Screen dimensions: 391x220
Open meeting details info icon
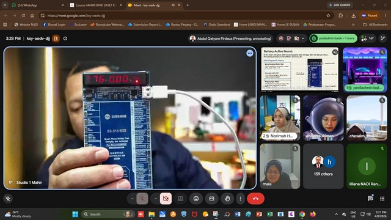pos(65,38)
